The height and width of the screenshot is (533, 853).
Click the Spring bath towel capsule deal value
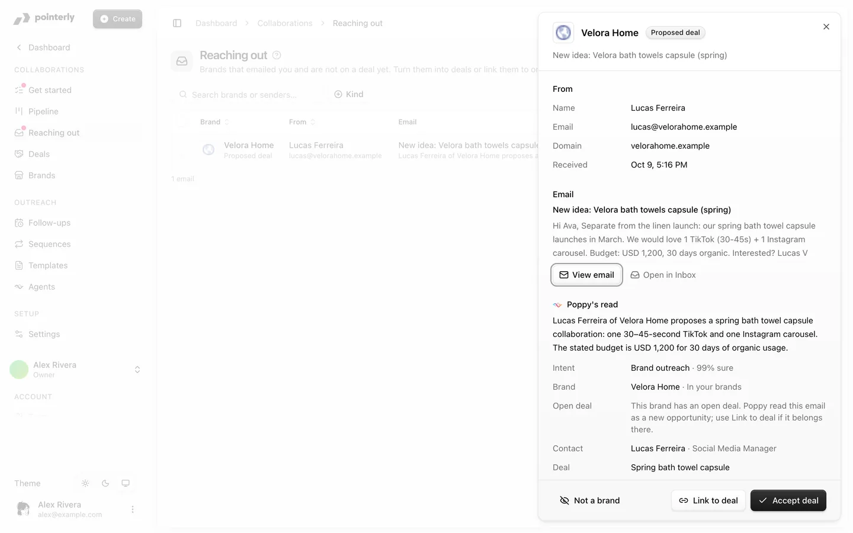(x=680, y=467)
